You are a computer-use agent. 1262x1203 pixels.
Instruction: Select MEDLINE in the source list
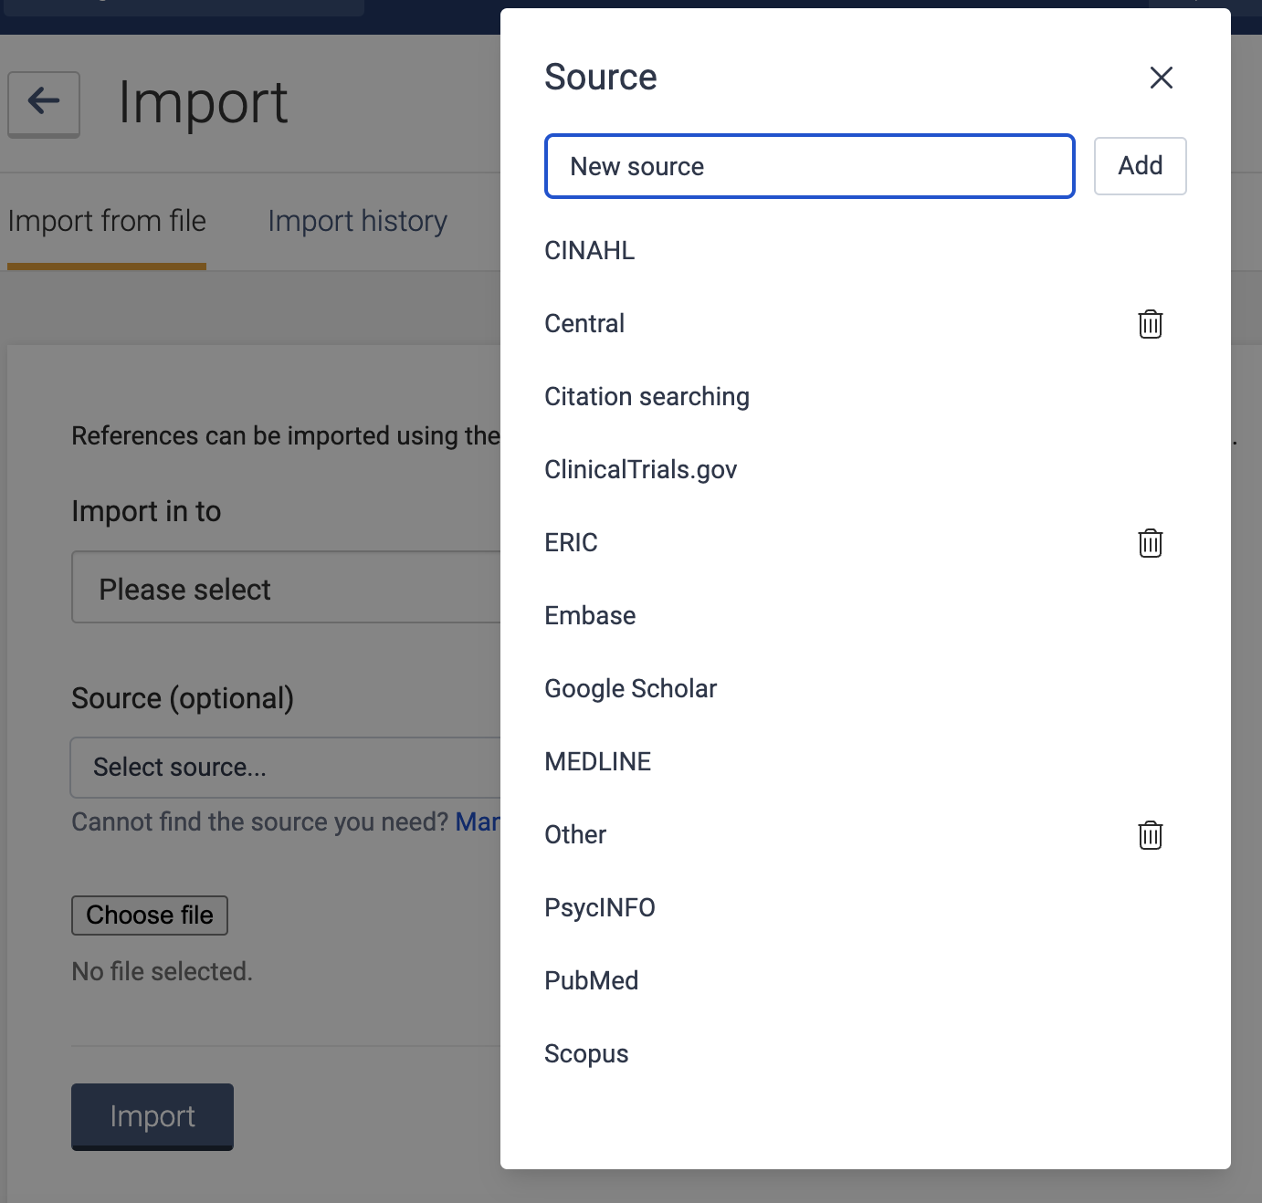597,762
